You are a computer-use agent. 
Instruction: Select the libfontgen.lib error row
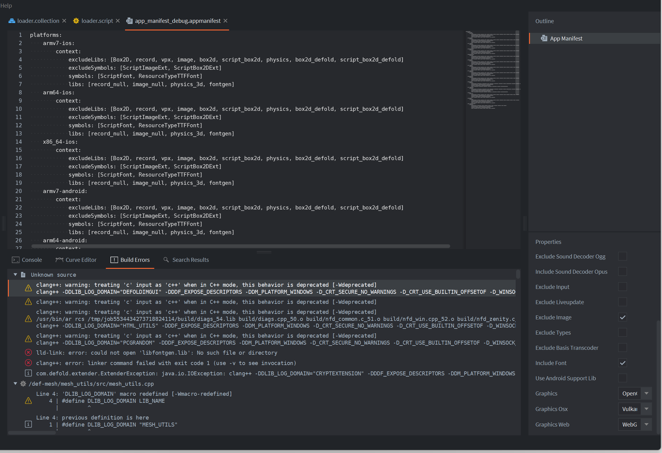click(x=262, y=353)
